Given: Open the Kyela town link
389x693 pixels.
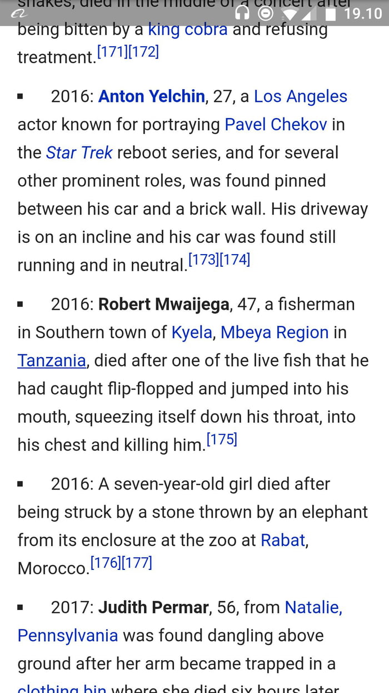Looking at the screenshot, I should pyautogui.click(x=191, y=332).
